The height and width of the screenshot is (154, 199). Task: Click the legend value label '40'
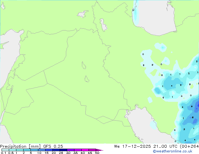pyautogui.click(x=83, y=153)
